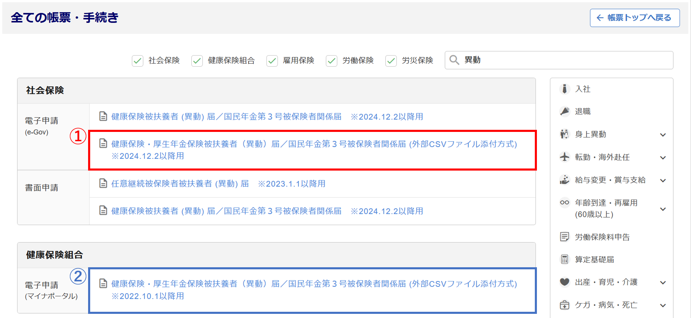Click the search field containing 異動
691x318 pixels.
pos(559,60)
